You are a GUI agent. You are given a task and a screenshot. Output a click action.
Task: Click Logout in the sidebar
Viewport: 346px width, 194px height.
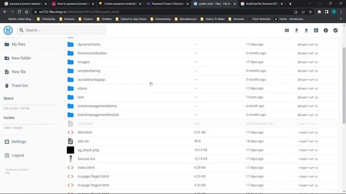[x=15, y=155]
